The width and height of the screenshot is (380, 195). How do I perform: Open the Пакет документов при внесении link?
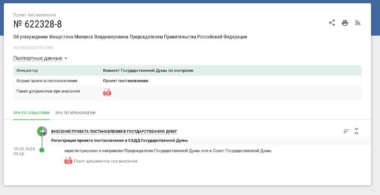[105, 161]
